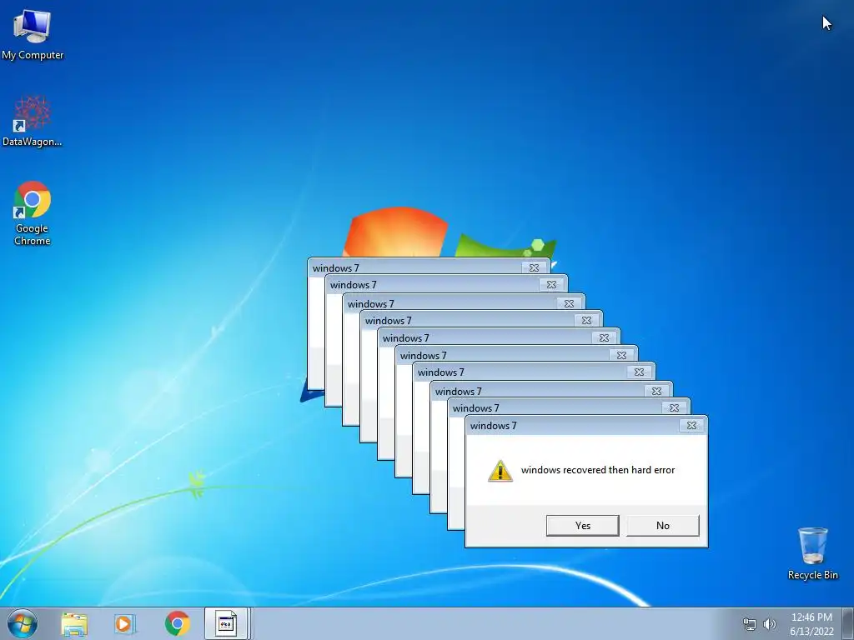Close the fourth windows 7 dialog from the back
This screenshot has width=854, height=640.
pyautogui.click(x=586, y=321)
